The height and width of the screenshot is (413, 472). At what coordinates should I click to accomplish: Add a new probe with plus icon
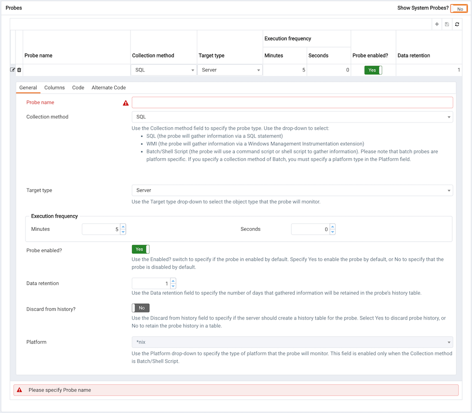437,24
